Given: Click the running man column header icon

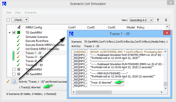Looking at the screenshot, I should point(19,27).
